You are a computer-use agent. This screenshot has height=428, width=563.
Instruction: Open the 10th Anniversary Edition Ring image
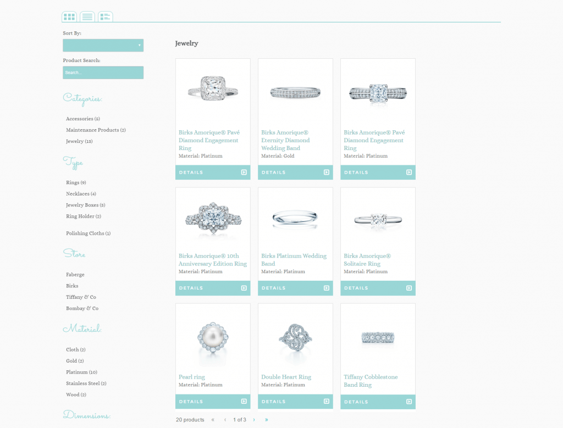click(213, 218)
